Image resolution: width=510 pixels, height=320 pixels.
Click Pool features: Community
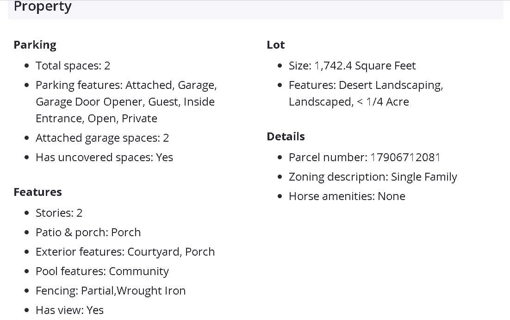102,271
